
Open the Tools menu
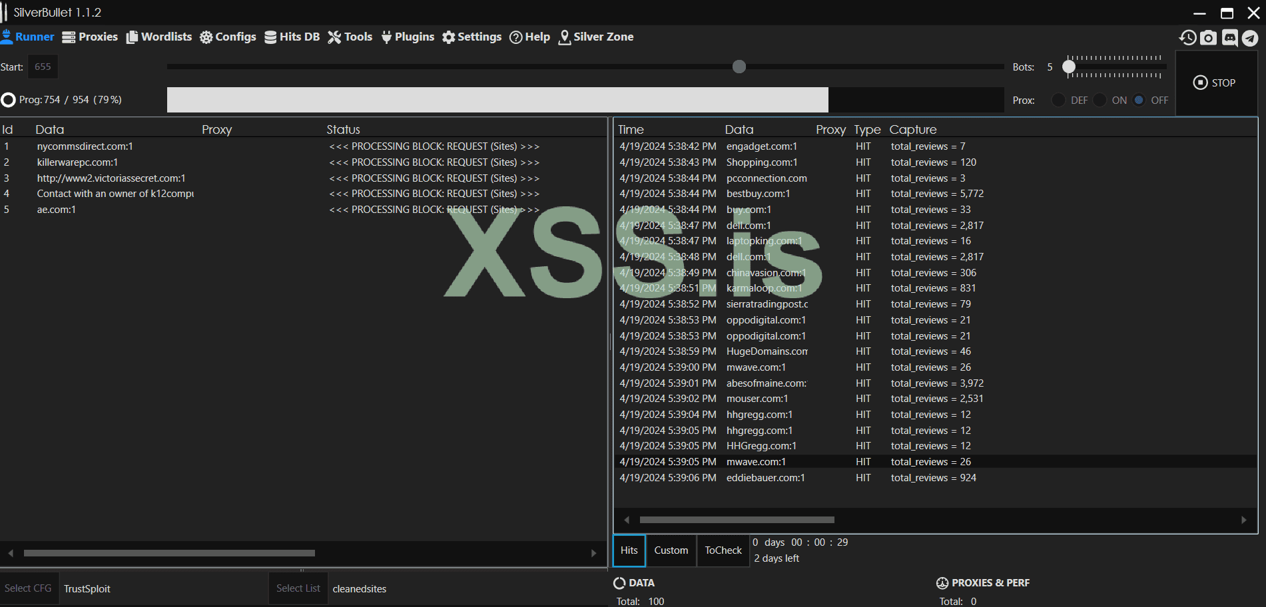pyautogui.click(x=350, y=37)
